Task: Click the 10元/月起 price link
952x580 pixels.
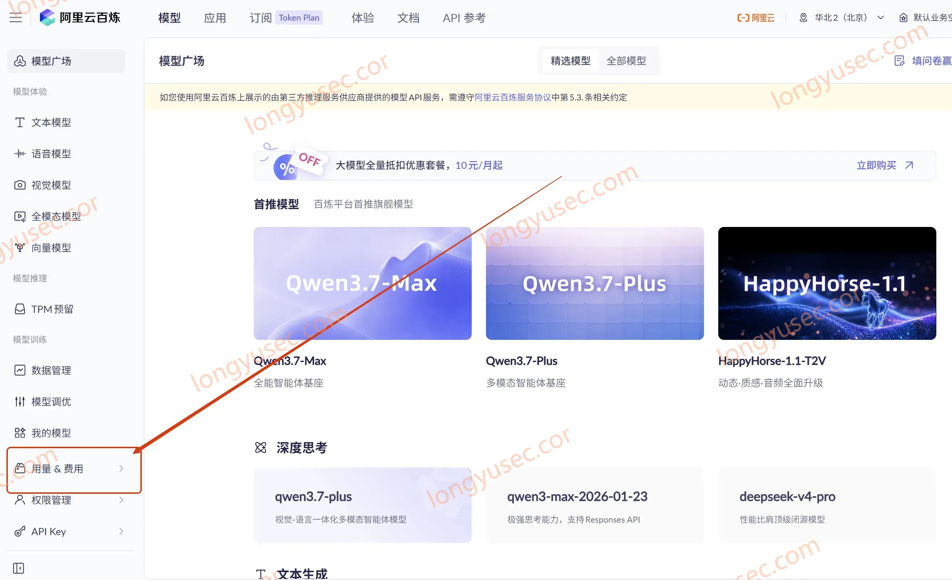Action: (x=479, y=165)
